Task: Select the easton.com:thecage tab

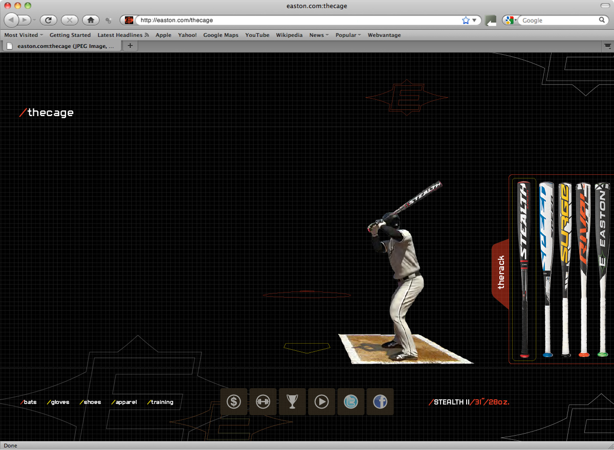Action: pos(62,46)
